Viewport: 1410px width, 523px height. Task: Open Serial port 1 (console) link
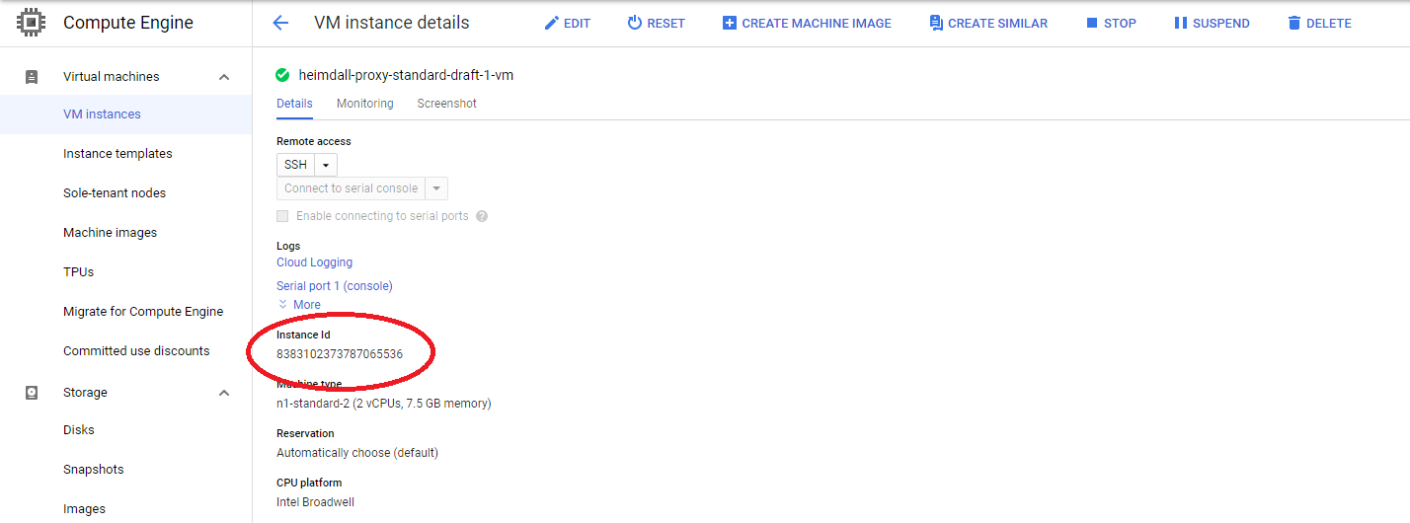coord(334,286)
